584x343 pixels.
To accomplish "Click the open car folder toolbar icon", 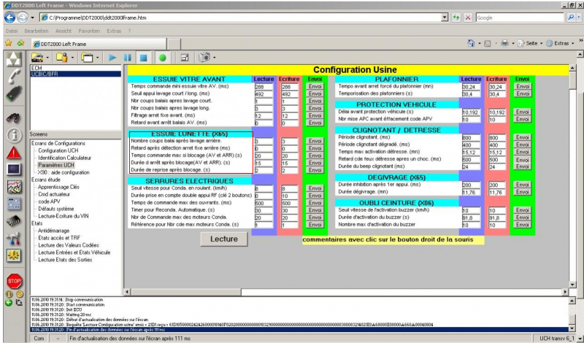I will pos(37,58).
